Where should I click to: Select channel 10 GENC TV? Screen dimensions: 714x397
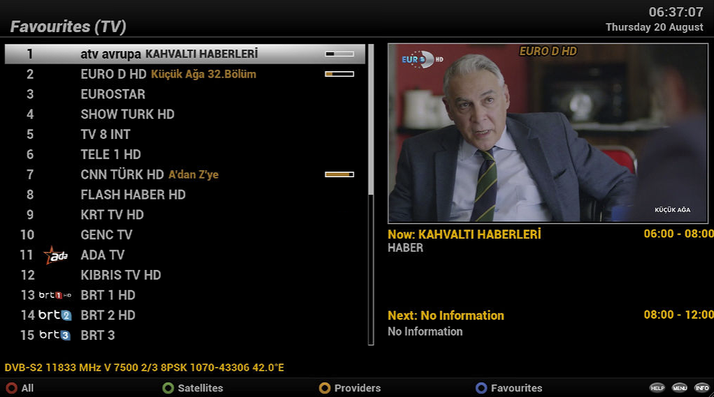coord(185,234)
